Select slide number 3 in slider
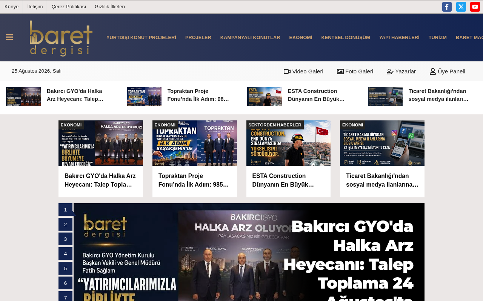 (x=65, y=239)
